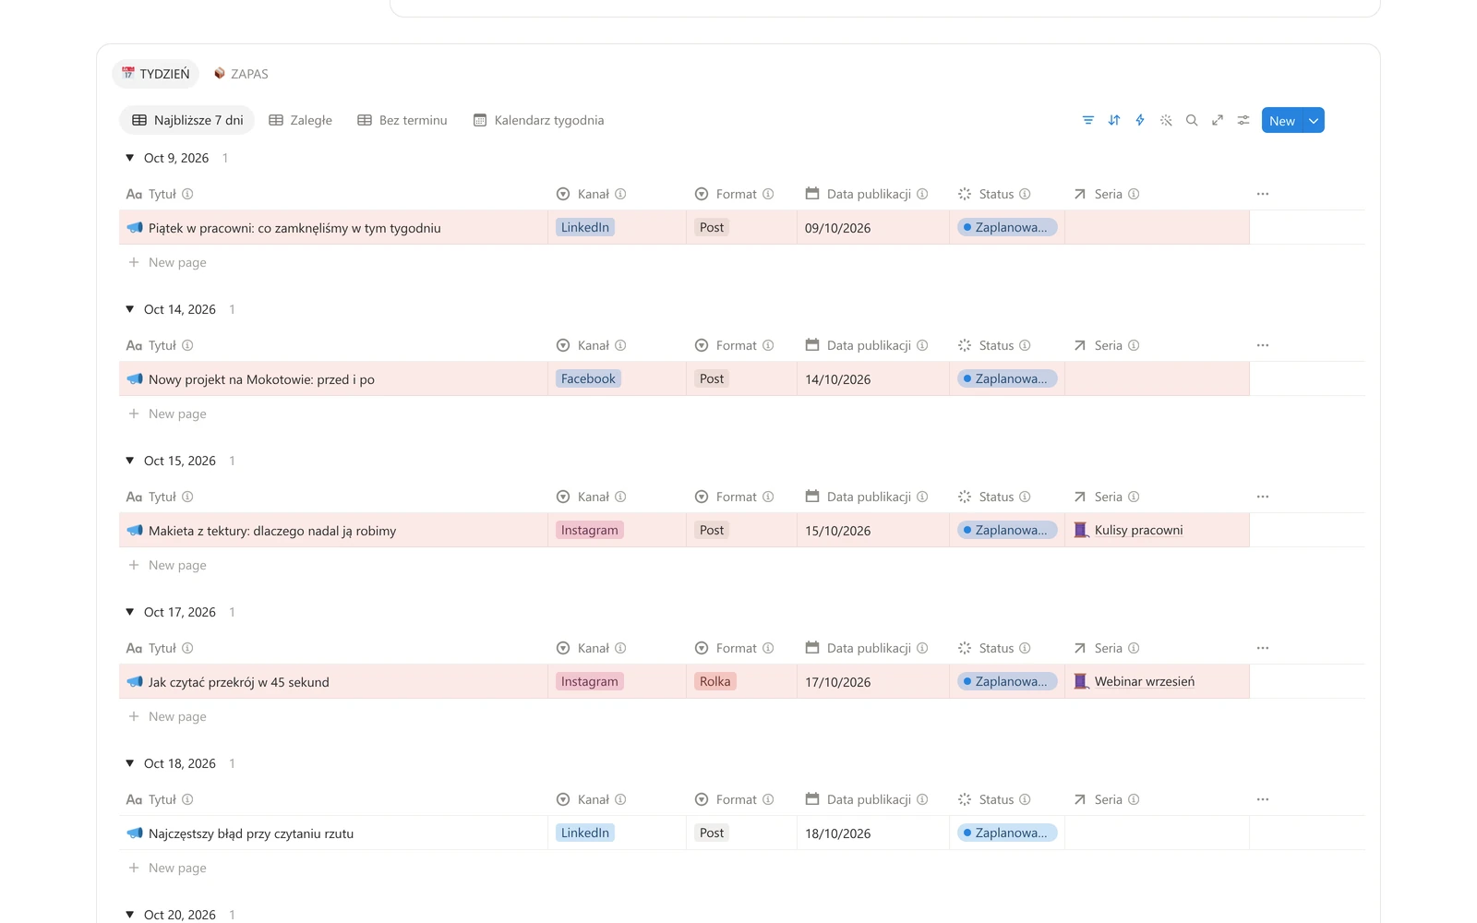The image size is (1477, 923).
Task: Switch to the Kalendarz tygodnia view tab
Action: [x=539, y=120]
